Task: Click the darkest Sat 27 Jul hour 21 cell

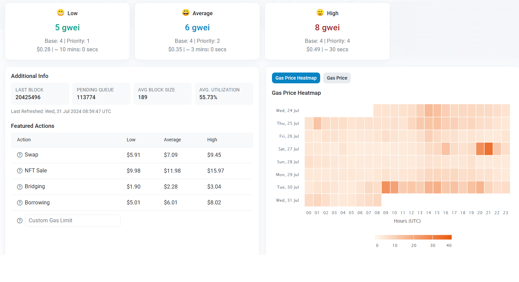Action: point(489,149)
